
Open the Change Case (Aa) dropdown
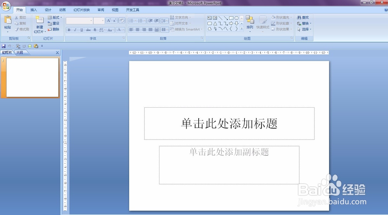[110, 30]
